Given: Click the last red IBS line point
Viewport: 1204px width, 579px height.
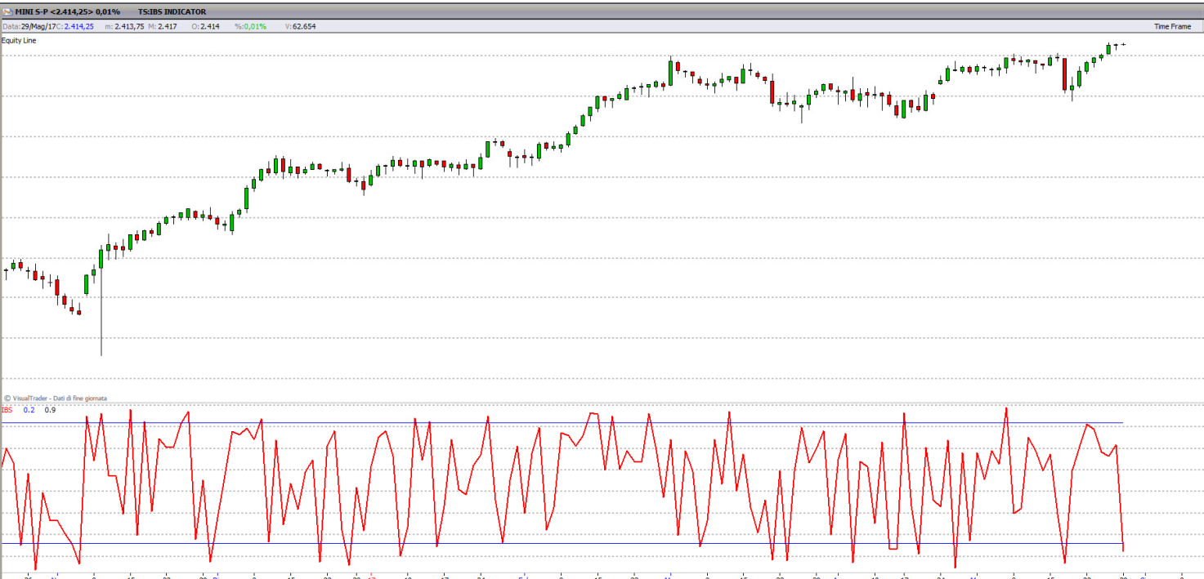Looking at the screenshot, I should click(1124, 550).
